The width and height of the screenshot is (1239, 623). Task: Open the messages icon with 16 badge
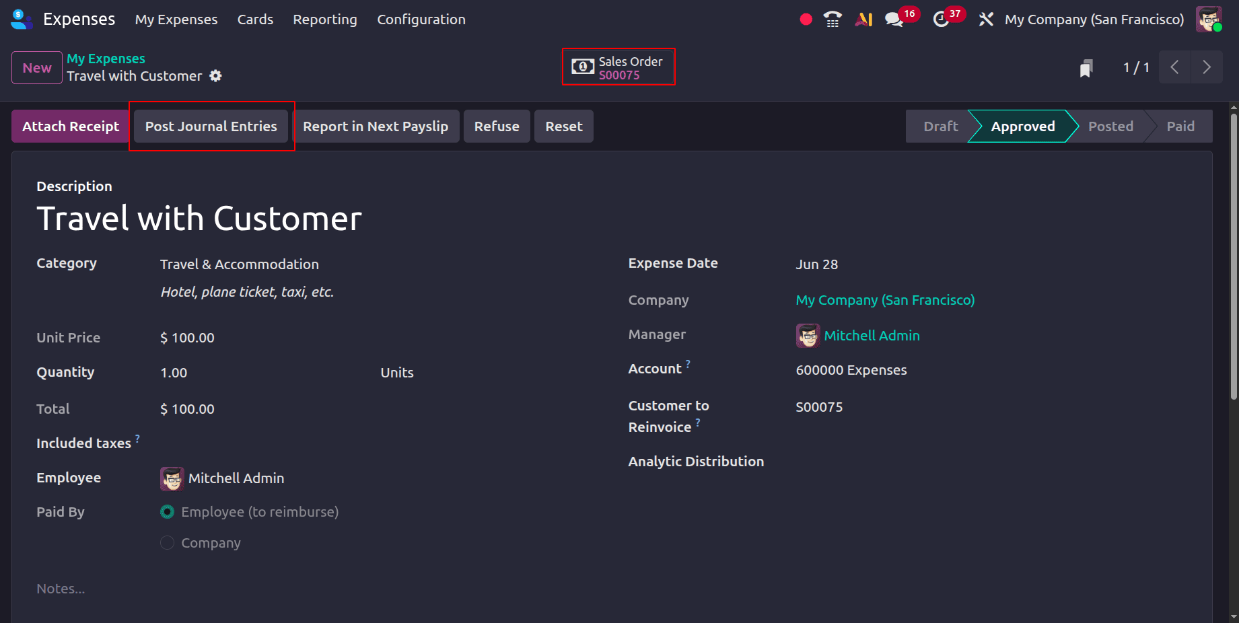[894, 20]
